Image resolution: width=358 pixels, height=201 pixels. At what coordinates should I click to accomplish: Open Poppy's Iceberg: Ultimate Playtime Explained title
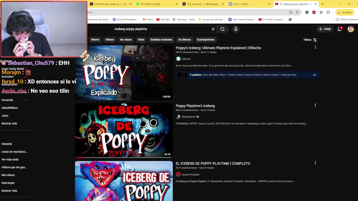(218, 48)
